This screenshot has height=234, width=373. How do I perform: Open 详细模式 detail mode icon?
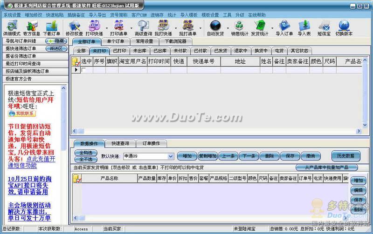[12, 28]
